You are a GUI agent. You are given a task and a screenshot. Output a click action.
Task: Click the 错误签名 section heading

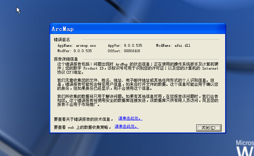[62, 40]
